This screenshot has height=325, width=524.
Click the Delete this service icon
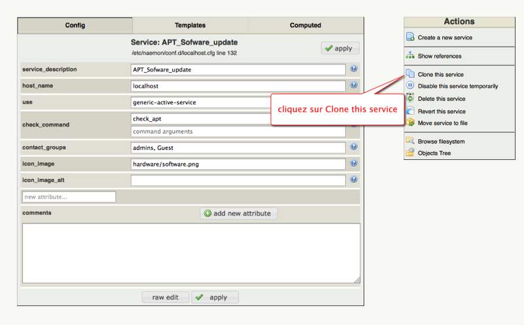[410, 98]
